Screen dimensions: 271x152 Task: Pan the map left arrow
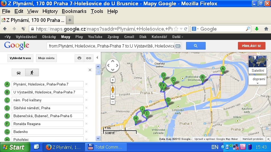coord(108,65)
